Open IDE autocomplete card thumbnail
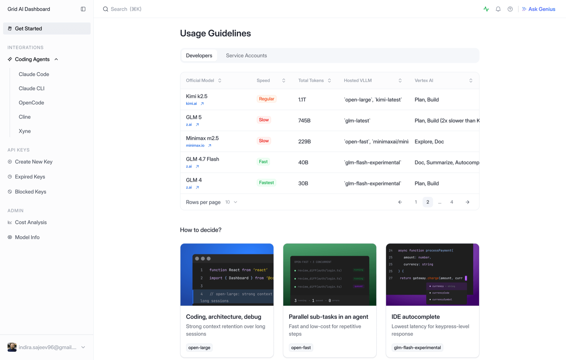Image resolution: width=566 pixels, height=360 pixels. (x=432, y=275)
